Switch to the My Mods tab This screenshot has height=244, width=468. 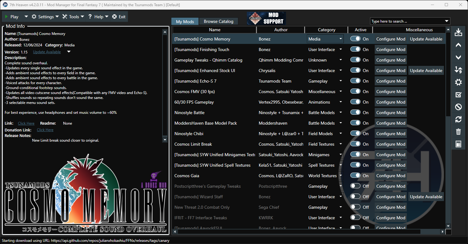coord(185,21)
